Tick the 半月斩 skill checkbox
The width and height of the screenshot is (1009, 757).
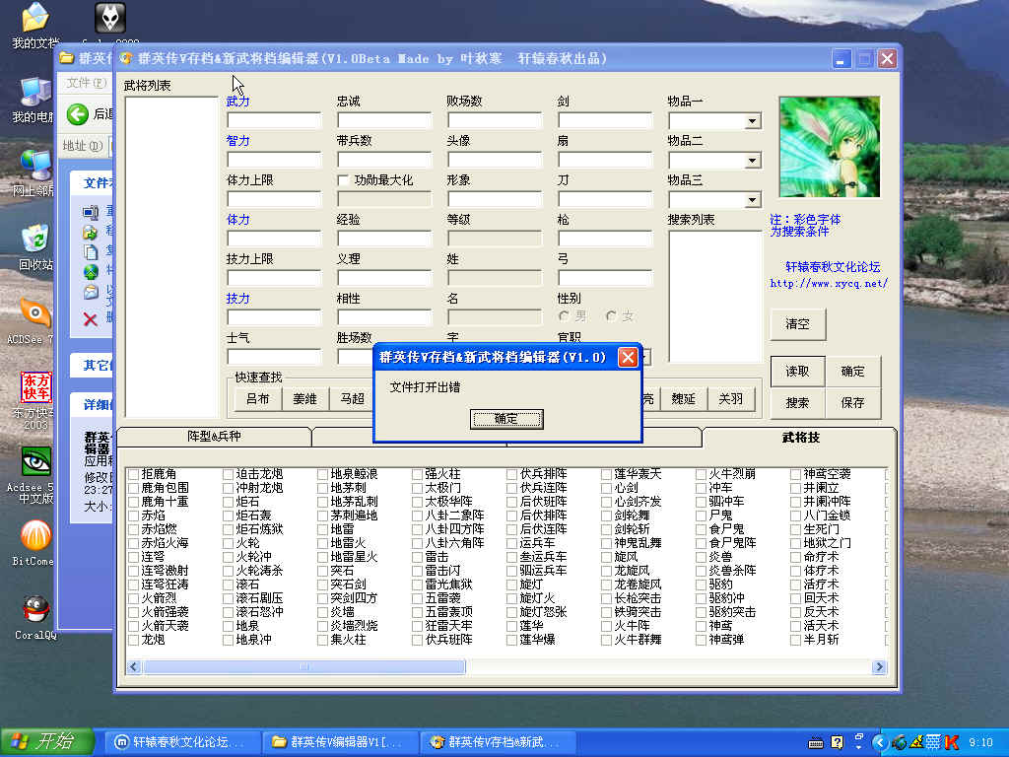796,640
